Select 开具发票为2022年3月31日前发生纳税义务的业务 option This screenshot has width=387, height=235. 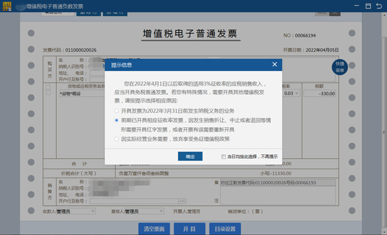point(117,110)
